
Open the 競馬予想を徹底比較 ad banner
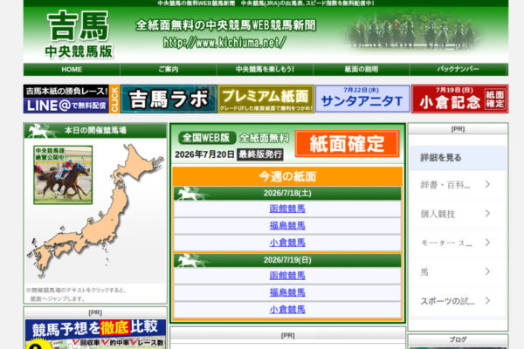95,334
